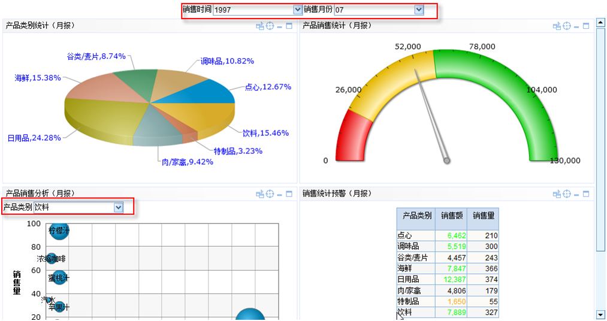607x321 pixels.
Task: Click the vertical scrollbar thumb
Action: [x=601, y=139]
